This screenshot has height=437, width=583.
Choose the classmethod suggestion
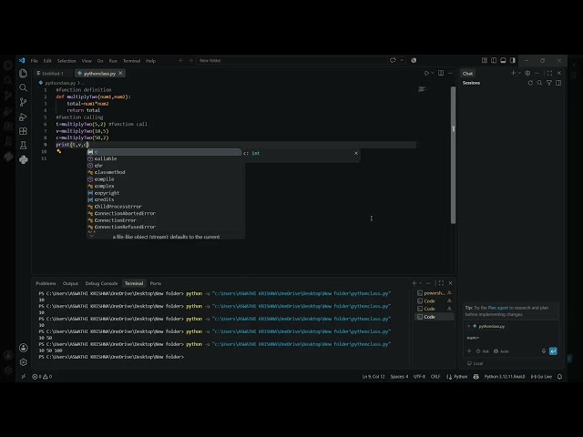pos(164,172)
